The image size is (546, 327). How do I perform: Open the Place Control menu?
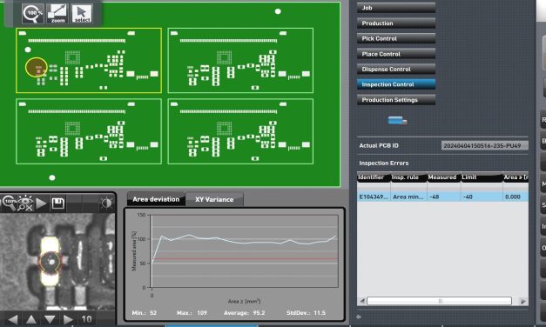pyautogui.click(x=396, y=54)
